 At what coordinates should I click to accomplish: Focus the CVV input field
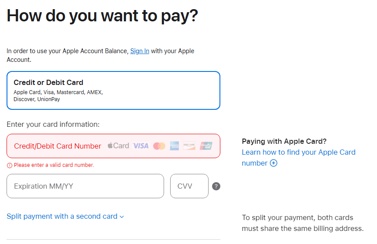tap(189, 186)
